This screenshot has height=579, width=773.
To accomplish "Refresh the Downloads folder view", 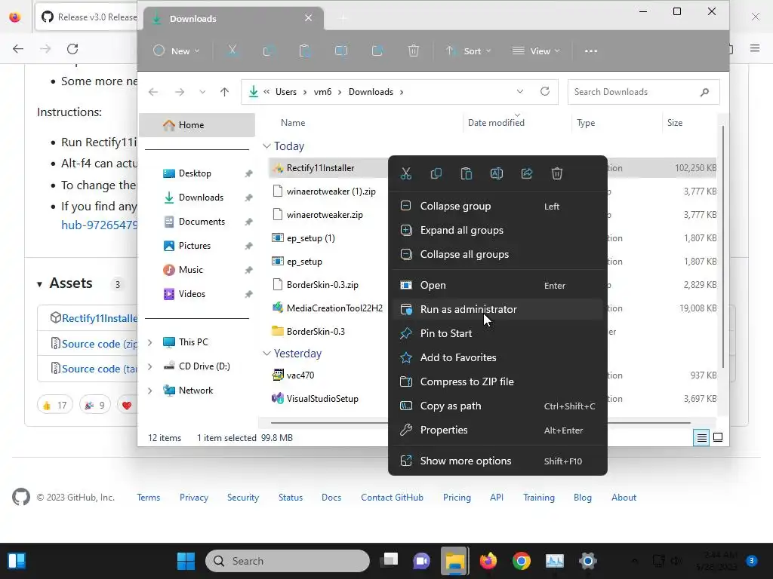I will [x=545, y=91].
